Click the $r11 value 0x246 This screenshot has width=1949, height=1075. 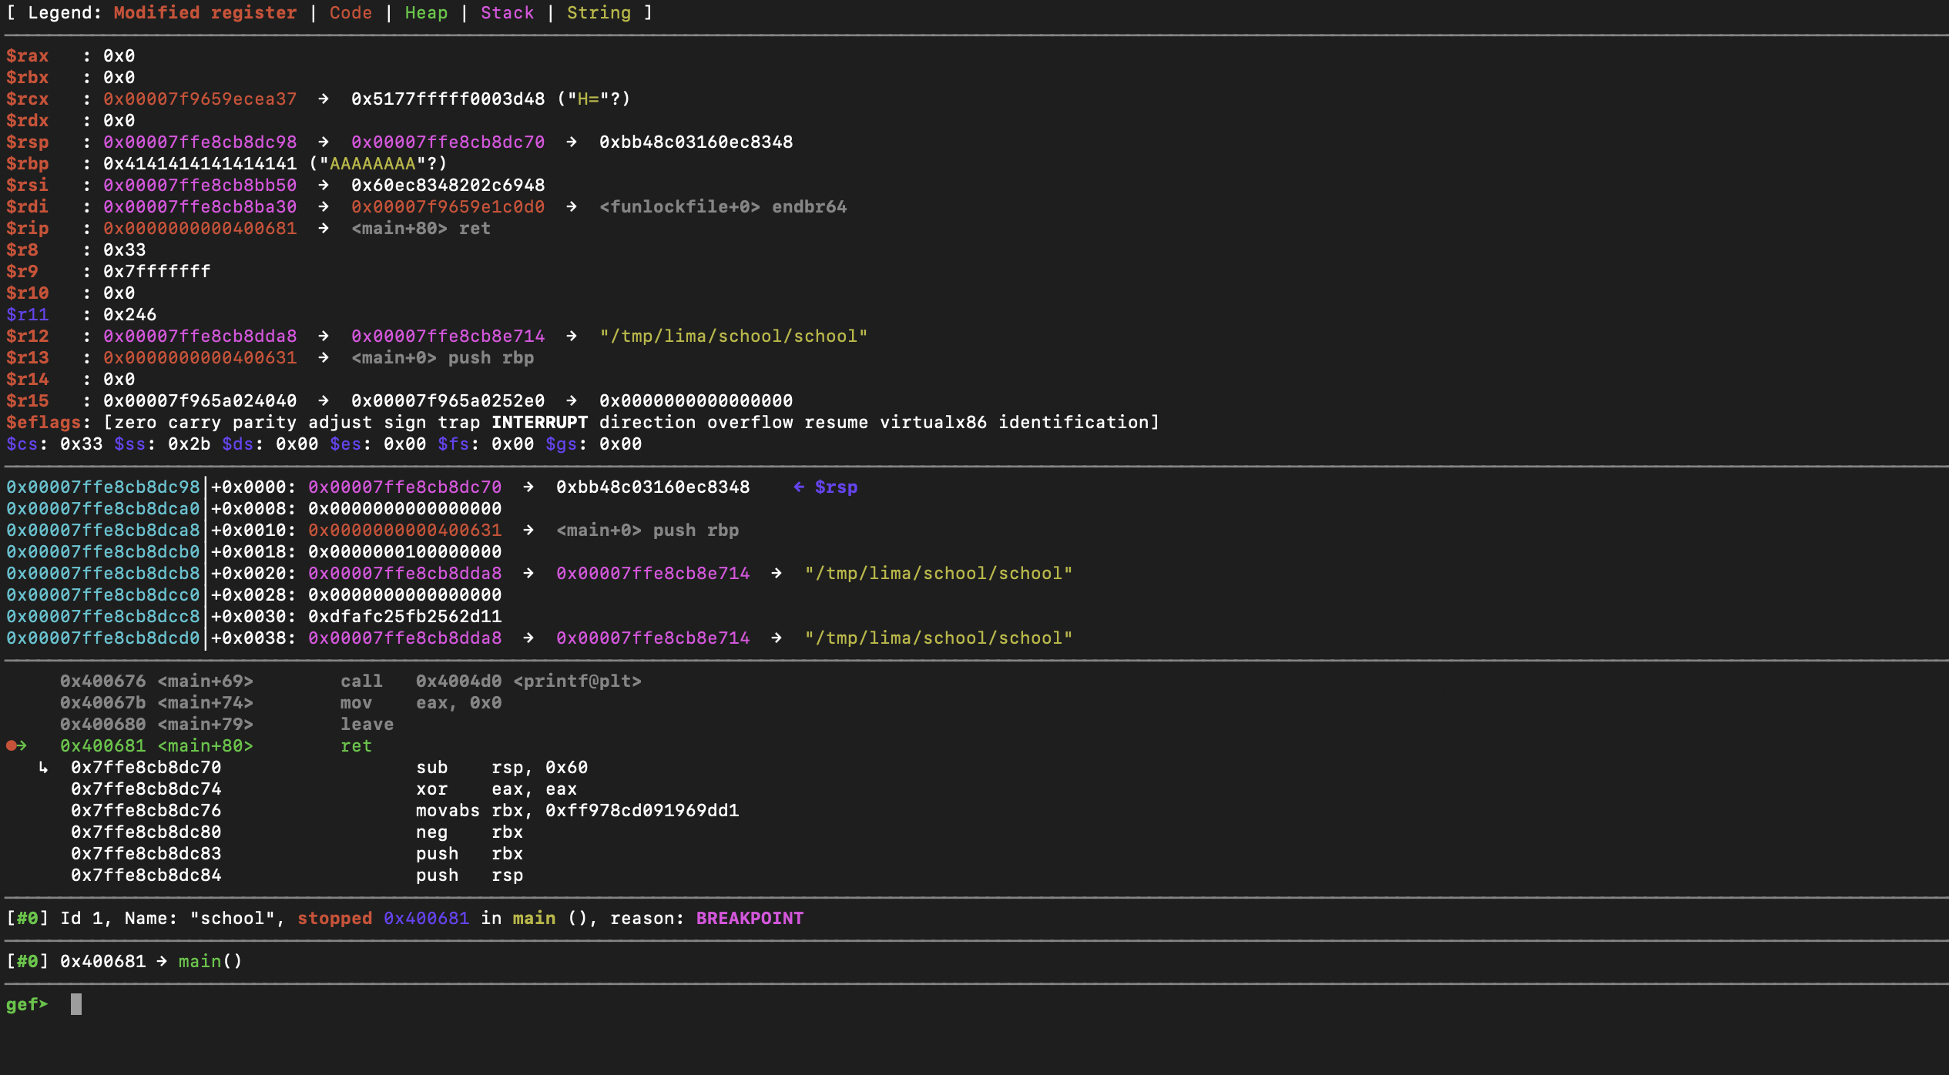[129, 315]
